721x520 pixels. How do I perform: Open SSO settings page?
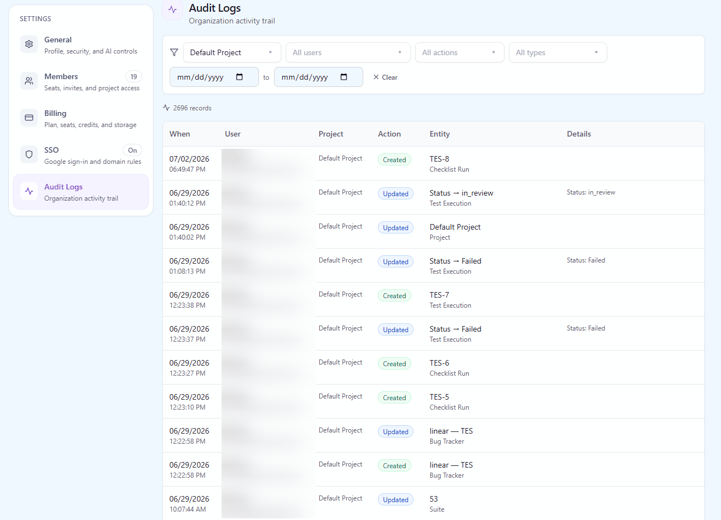[x=81, y=155]
